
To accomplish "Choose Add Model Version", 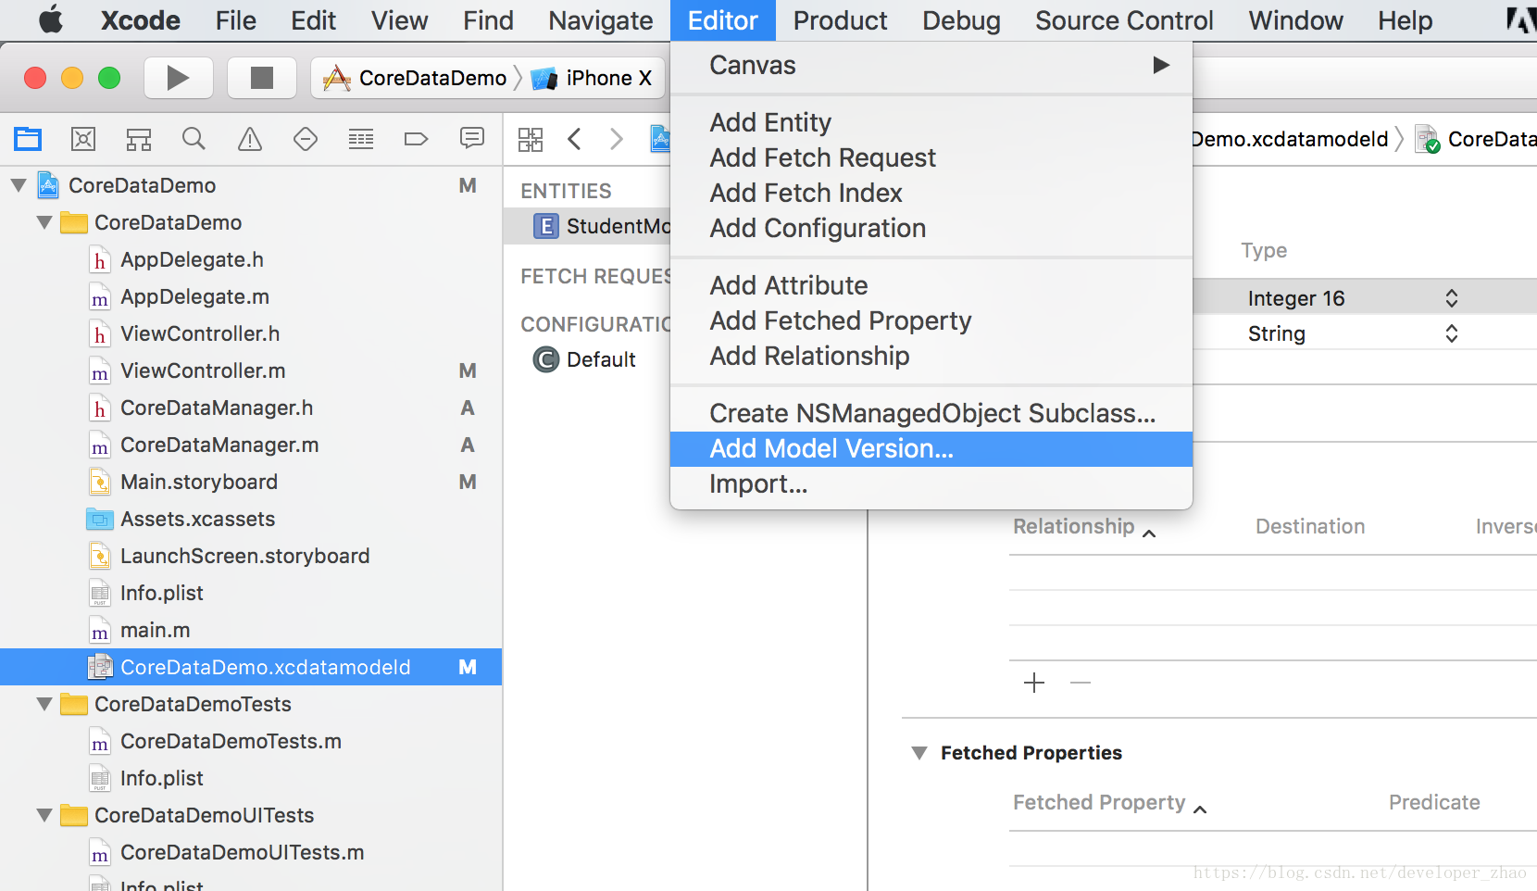I will (x=931, y=448).
